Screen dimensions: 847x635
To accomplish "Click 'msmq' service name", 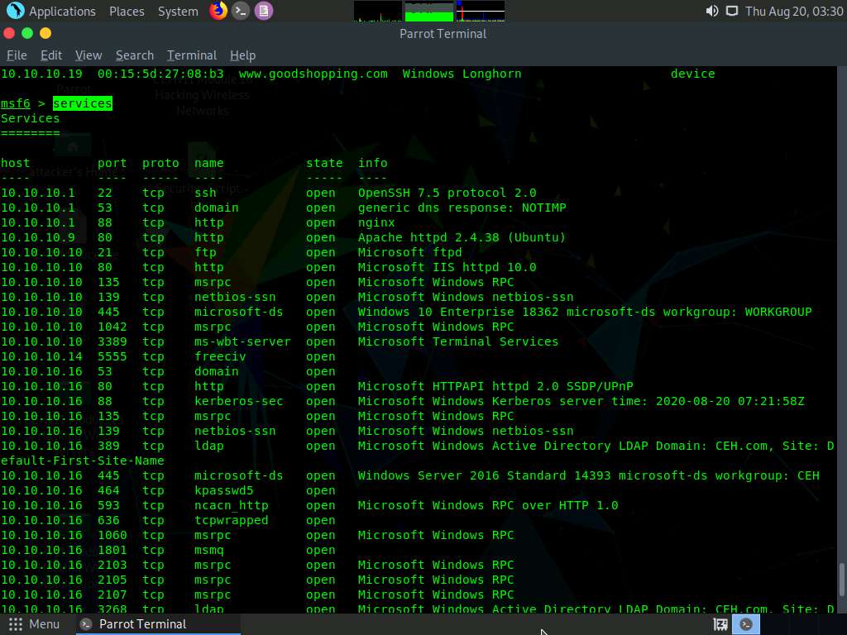I will [209, 550].
